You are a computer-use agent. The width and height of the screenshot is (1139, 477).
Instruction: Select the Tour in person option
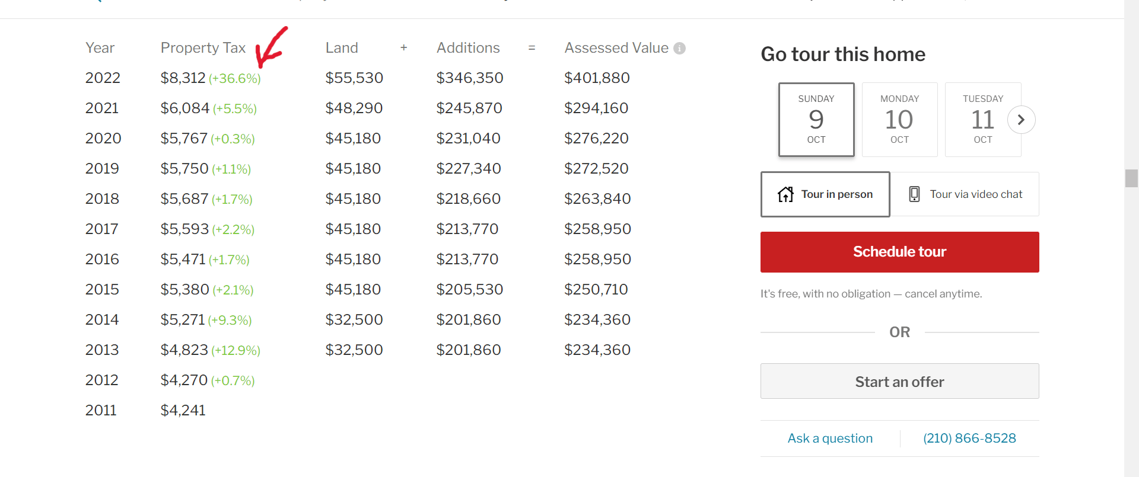tap(825, 194)
